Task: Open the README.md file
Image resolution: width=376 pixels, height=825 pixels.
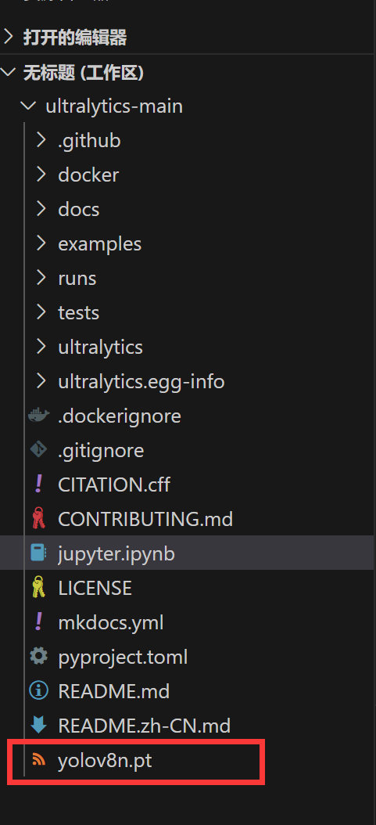Action: tap(114, 691)
